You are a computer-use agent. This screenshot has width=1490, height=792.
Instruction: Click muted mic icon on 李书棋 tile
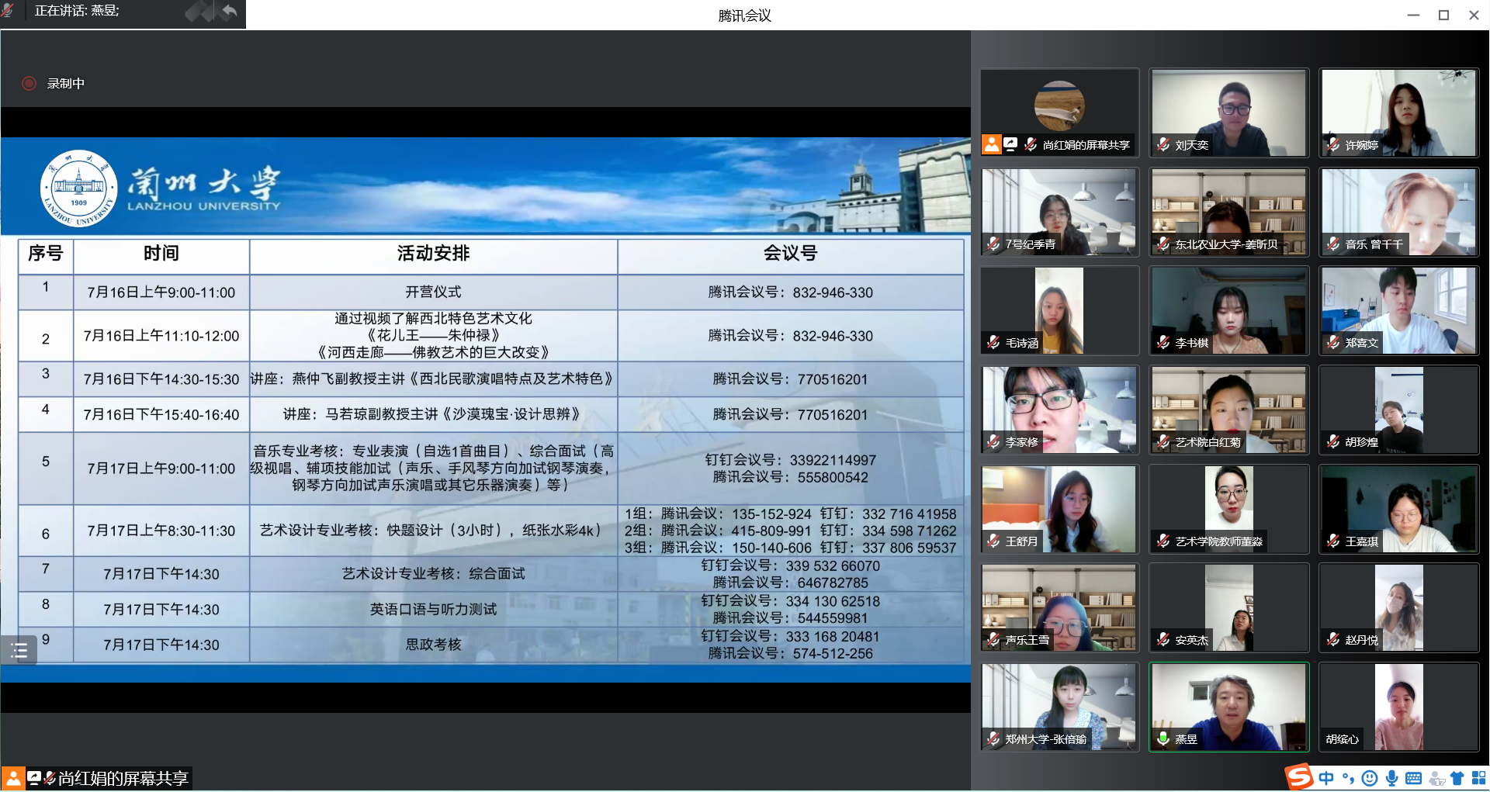pyautogui.click(x=1163, y=342)
